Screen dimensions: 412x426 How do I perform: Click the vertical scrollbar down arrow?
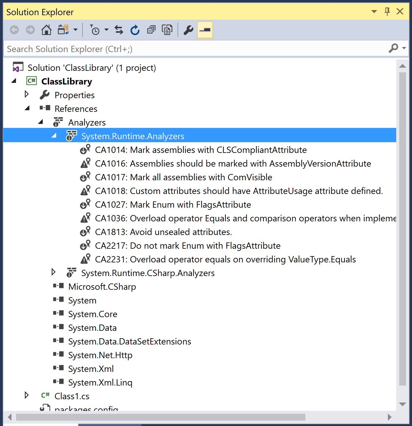(402, 404)
